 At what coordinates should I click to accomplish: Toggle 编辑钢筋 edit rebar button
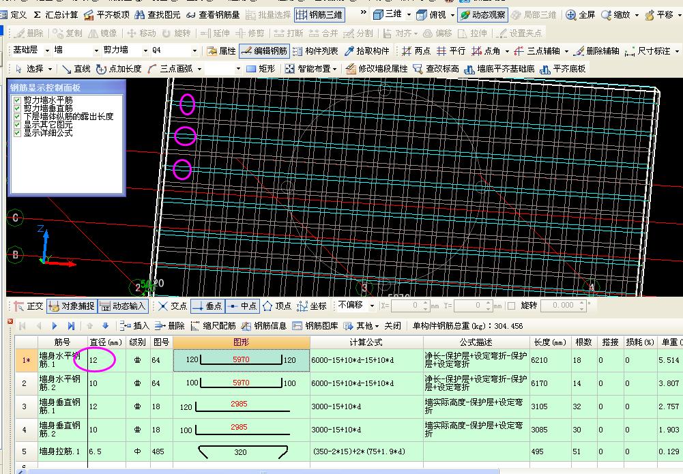click(264, 51)
